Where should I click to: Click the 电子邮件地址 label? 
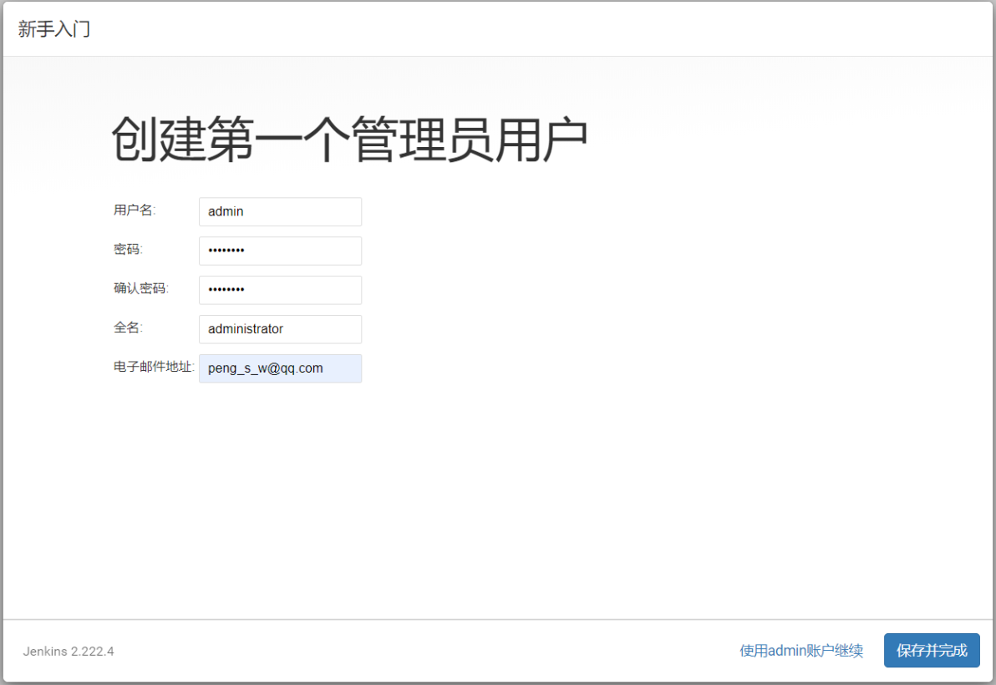click(x=155, y=367)
